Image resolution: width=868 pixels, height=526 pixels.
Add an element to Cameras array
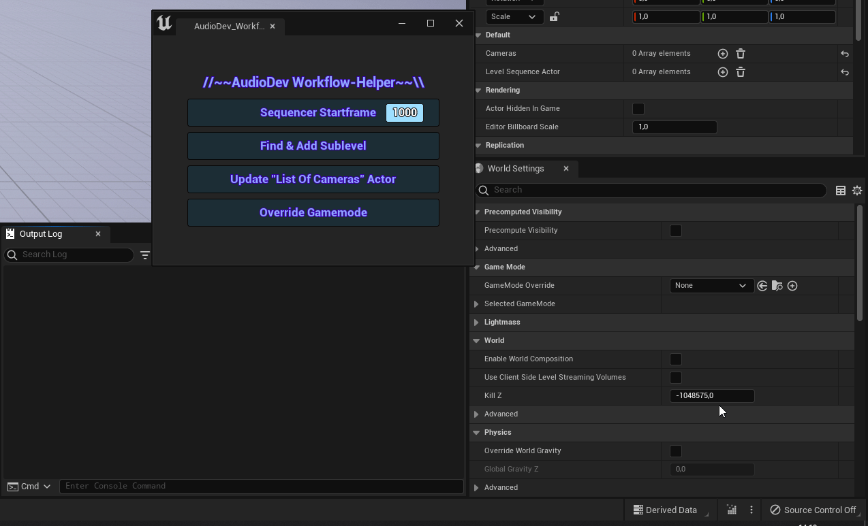click(x=723, y=54)
